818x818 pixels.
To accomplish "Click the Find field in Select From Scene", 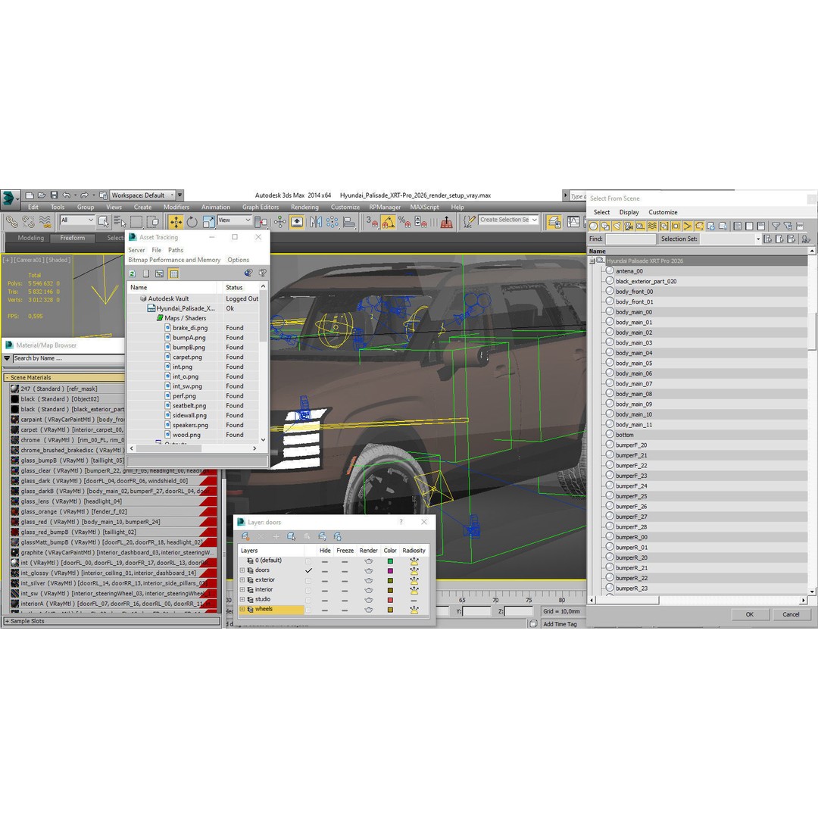I will (x=630, y=239).
